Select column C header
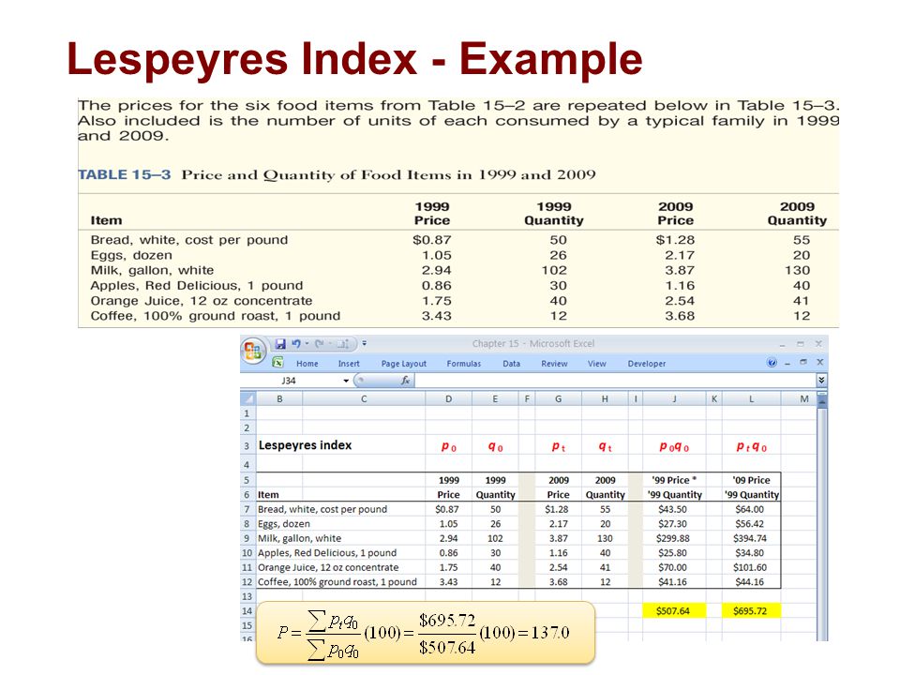Image resolution: width=900 pixels, height=675 pixels. pos(364,398)
